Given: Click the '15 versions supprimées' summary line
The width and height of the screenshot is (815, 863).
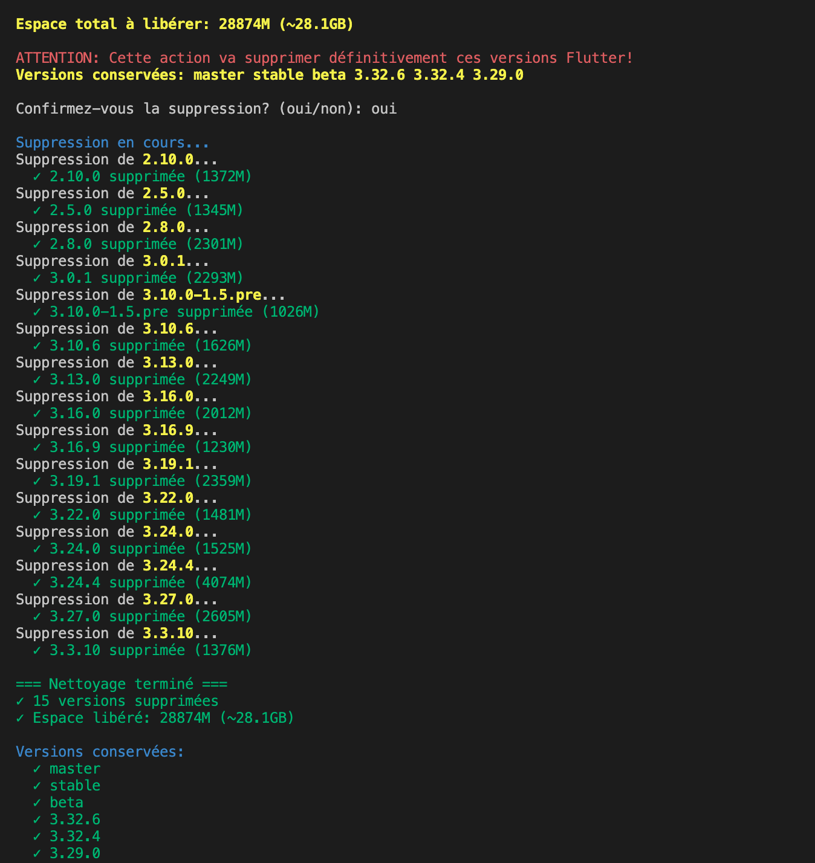Looking at the screenshot, I should 117,701.
